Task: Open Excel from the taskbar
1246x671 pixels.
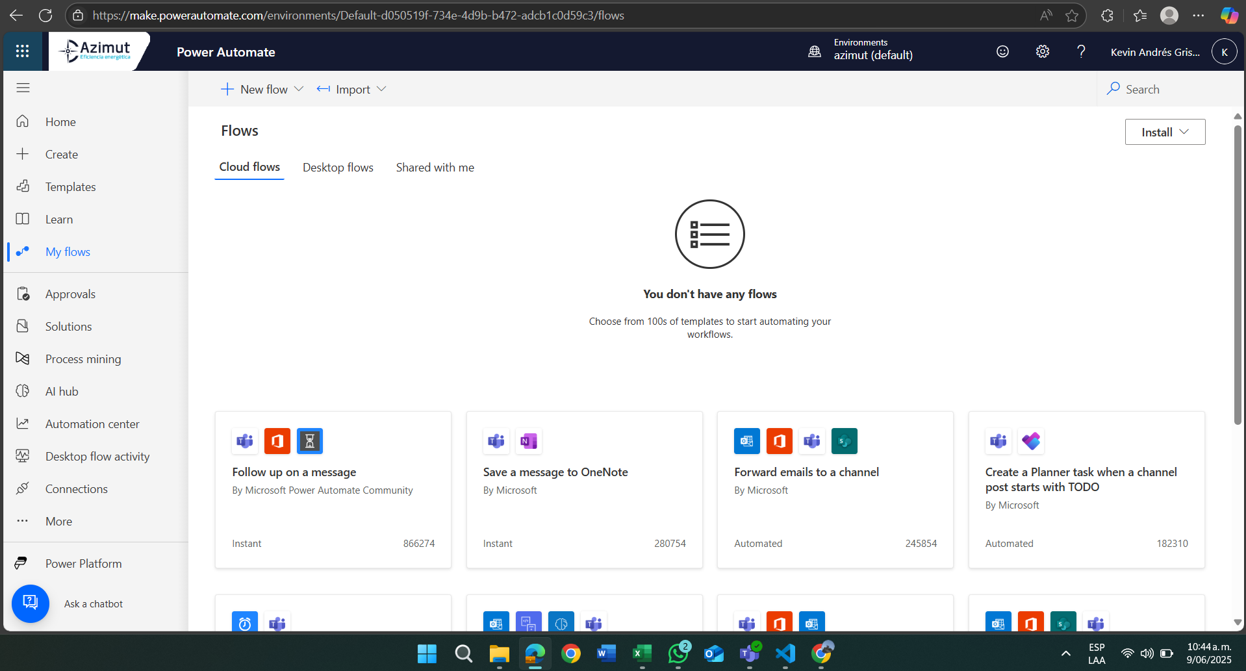Action: point(642,653)
